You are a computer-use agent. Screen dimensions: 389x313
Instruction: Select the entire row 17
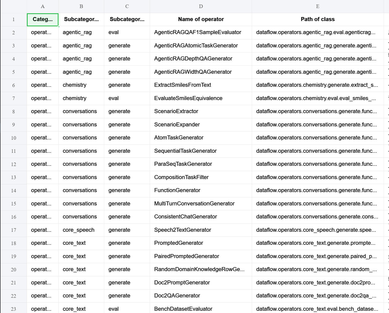point(14,230)
